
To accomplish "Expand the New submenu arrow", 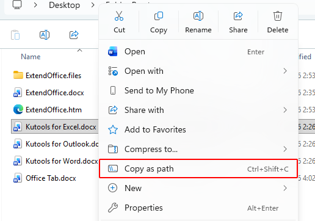I will pyautogui.click(x=285, y=188).
